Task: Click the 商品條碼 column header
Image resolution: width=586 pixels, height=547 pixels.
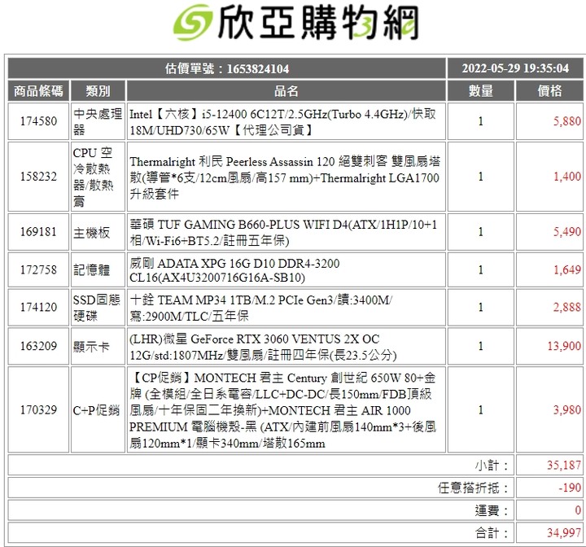Action: [38, 91]
